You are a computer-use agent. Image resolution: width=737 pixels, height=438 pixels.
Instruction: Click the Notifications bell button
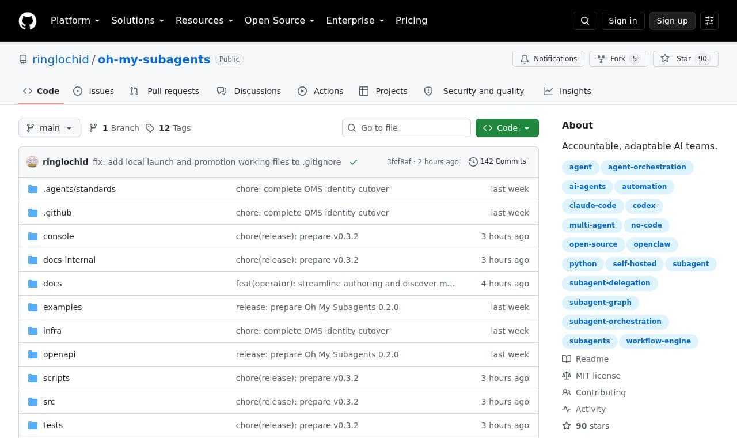click(548, 59)
